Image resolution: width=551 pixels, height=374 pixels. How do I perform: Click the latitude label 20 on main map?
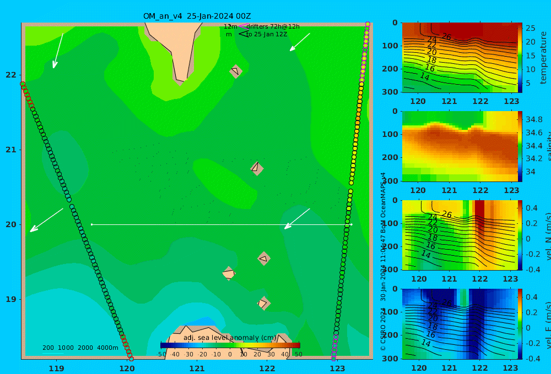(11, 224)
